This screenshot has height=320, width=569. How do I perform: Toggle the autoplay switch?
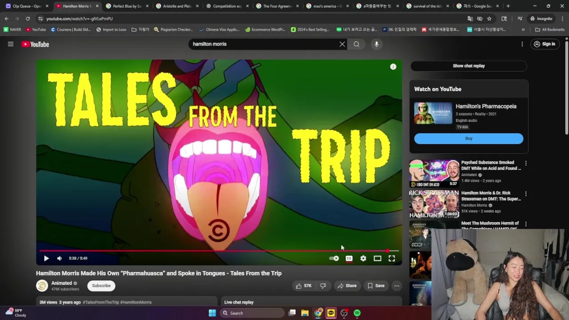334,258
